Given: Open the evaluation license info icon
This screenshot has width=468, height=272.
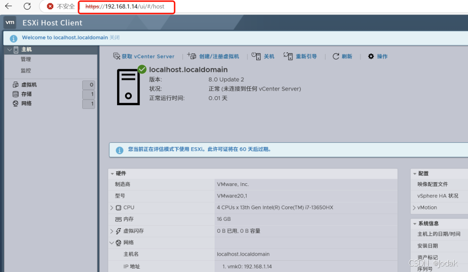Looking at the screenshot, I should click(x=119, y=150).
